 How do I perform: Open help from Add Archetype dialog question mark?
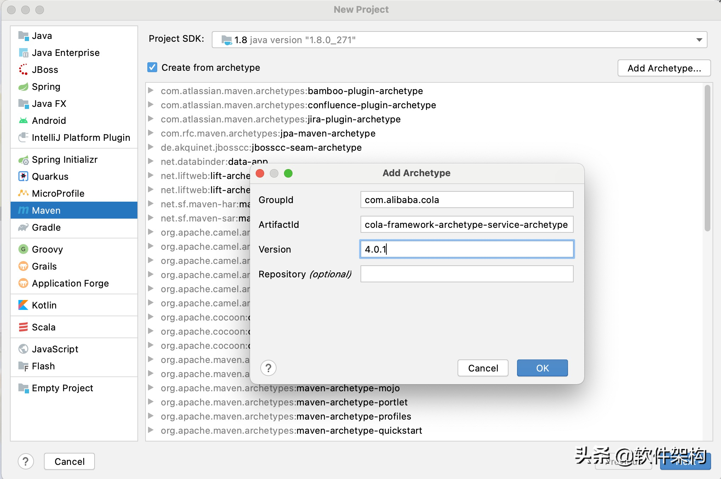[268, 368]
